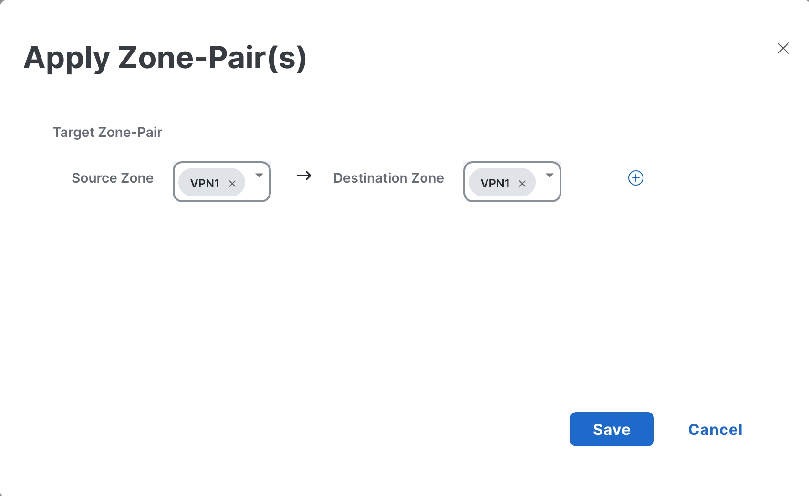Cancel the zone-pair changes
The image size is (809, 496).
pyautogui.click(x=715, y=429)
